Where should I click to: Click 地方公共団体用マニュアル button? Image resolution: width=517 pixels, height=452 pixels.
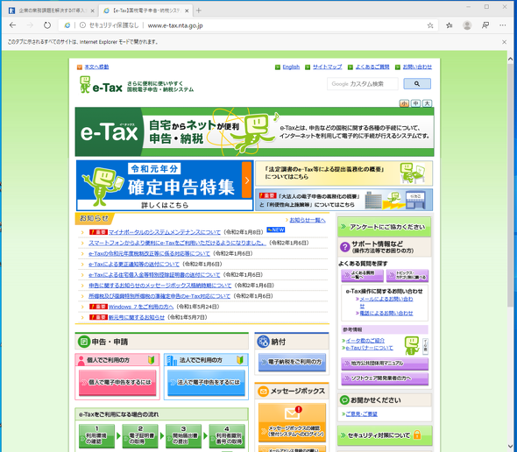pos(385,364)
